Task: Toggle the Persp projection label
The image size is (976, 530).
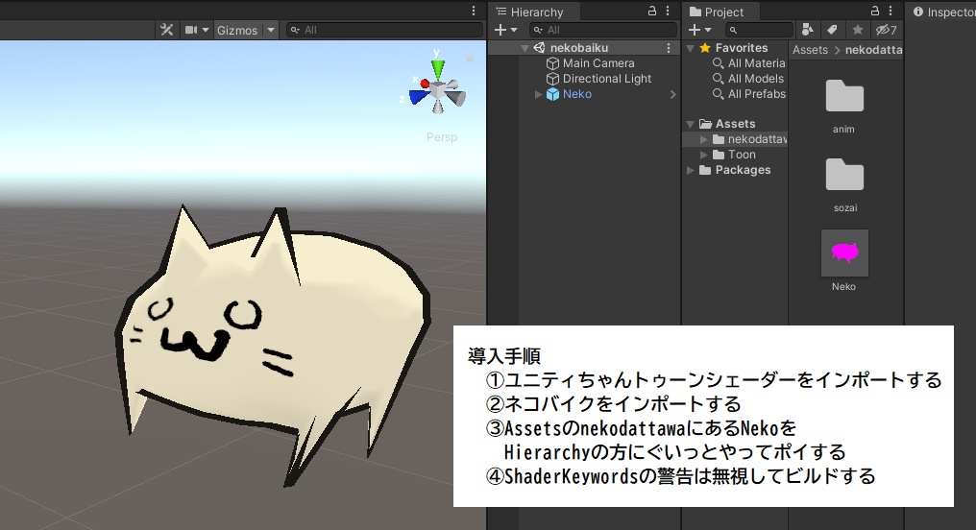Action: tap(441, 137)
